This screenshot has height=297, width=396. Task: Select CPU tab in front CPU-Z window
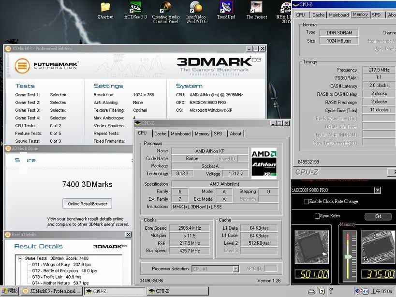(143, 133)
